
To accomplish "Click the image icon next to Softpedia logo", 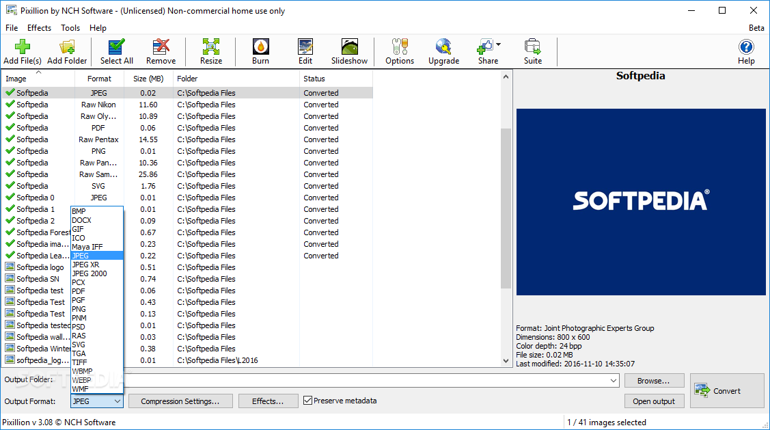I will click(x=10, y=267).
